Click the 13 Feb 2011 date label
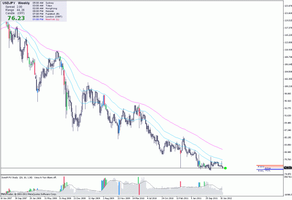Viewport: 292px width, 200px height. [183, 198]
